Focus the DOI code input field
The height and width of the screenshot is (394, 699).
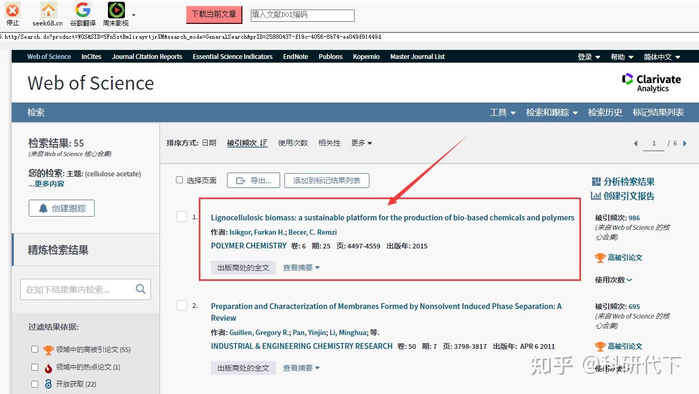click(x=302, y=15)
